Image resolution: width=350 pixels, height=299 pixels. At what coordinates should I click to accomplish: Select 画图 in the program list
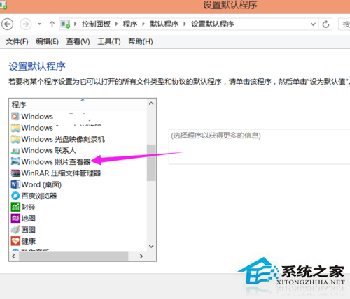29,230
